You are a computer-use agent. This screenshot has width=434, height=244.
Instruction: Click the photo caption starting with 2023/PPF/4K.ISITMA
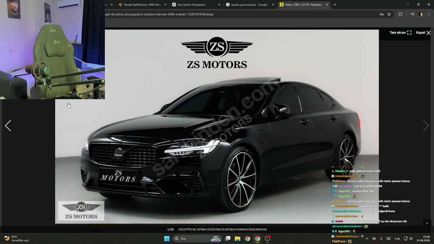(x=222, y=229)
